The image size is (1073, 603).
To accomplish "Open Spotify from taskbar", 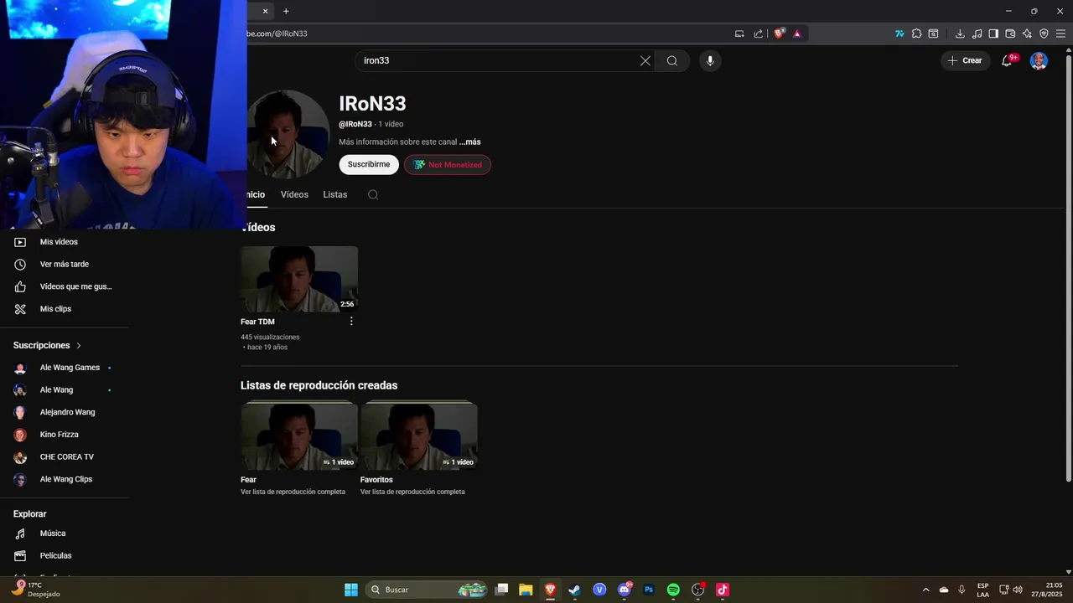I will (x=673, y=590).
